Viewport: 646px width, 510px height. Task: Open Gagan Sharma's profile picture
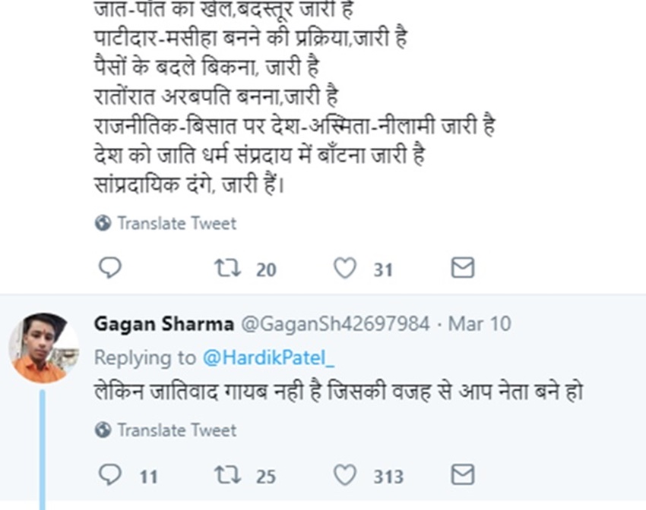pos(43,347)
